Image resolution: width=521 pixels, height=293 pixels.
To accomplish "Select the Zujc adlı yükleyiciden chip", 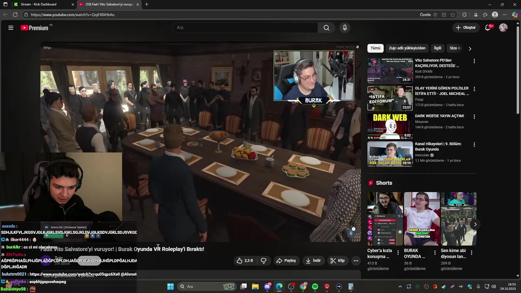I will tap(407, 48).
